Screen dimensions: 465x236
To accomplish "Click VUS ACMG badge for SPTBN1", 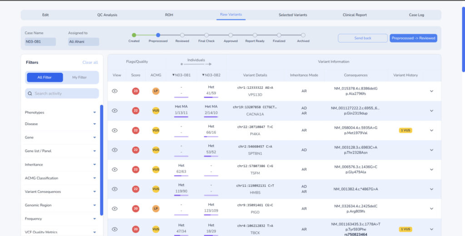I will click(x=156, y=150).
